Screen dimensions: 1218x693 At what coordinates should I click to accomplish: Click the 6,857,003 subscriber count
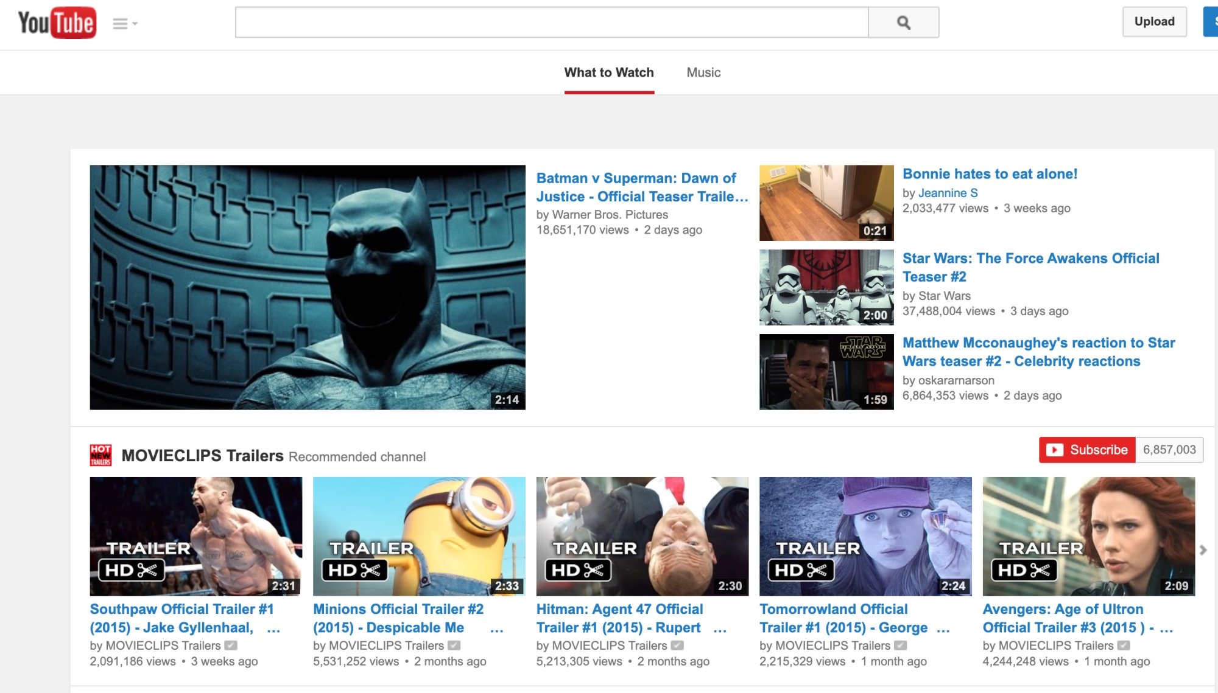pos(1169,450)
